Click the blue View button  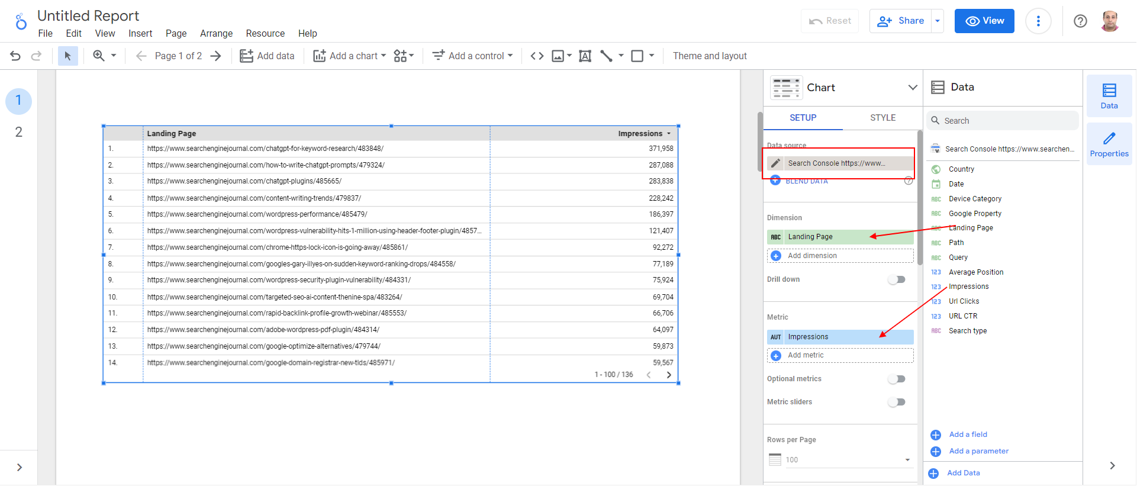click(984, 21)
